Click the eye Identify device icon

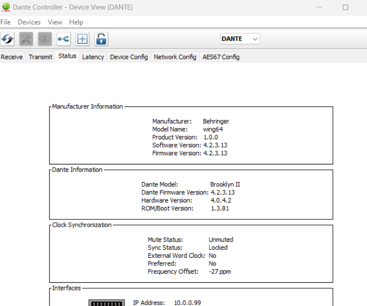point(45,39)
